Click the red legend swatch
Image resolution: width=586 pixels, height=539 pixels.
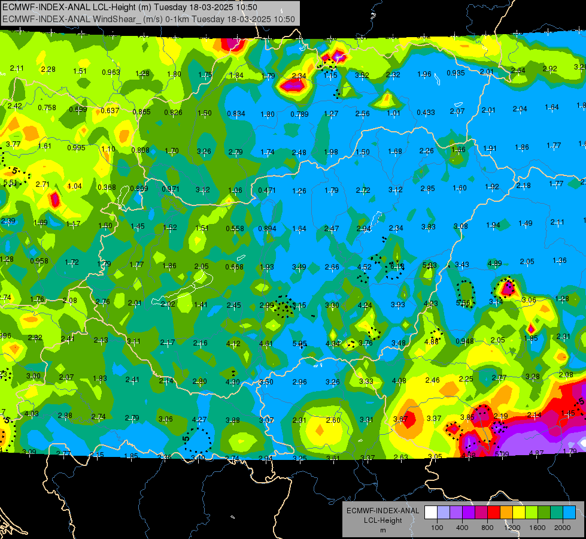click(x=494, y=512)
